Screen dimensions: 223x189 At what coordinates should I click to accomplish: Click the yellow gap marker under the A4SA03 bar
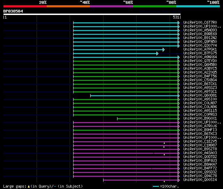(164, 154)
